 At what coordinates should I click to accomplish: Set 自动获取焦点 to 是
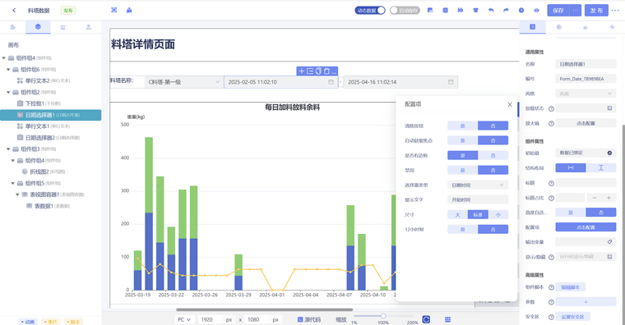click(x=462, y=140)
